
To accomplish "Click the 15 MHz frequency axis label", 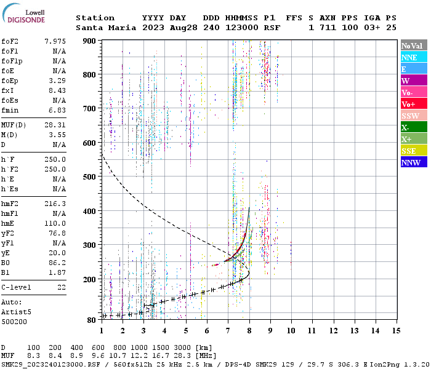I will coord(397,331).
